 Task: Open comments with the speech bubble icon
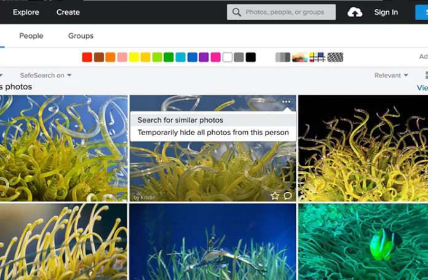288,196
